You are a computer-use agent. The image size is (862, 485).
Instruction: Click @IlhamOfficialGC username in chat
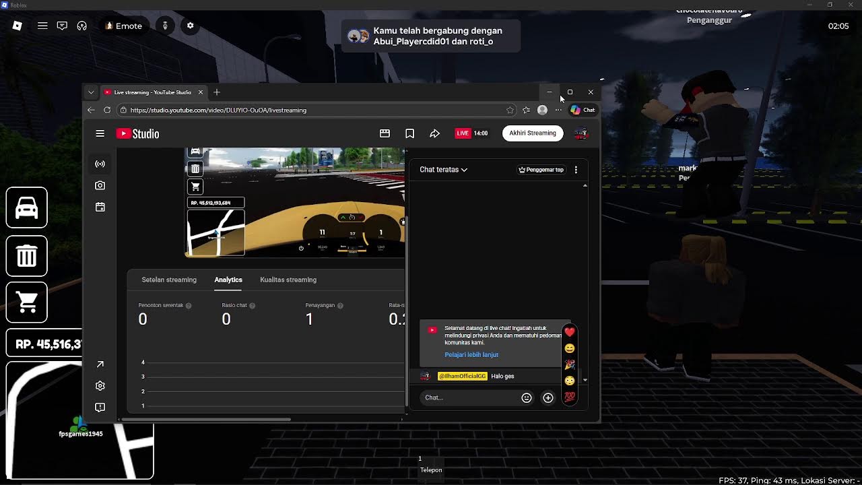pyautogui.click(x=462, y=376)
